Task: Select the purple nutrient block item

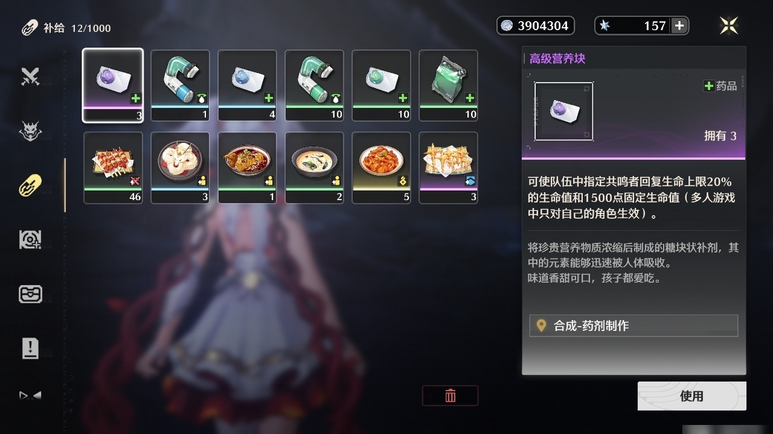Action: pyautogui.click(x=113, y=86)
